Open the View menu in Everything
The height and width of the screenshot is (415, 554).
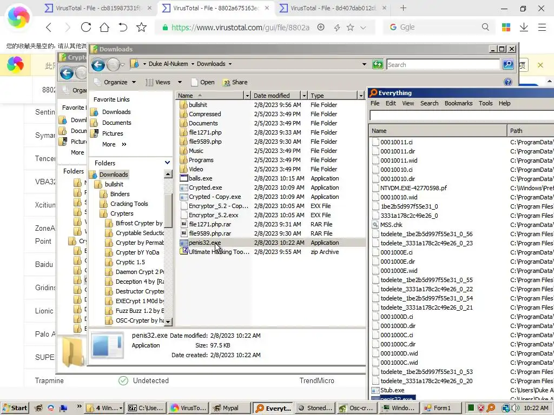click(x=408, y=103)
